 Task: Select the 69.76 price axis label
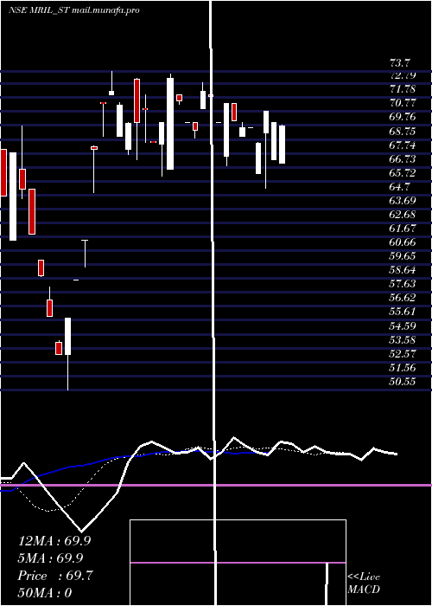[403, 117]
